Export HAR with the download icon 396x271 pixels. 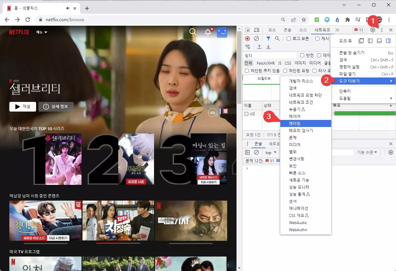coord(268,47)
